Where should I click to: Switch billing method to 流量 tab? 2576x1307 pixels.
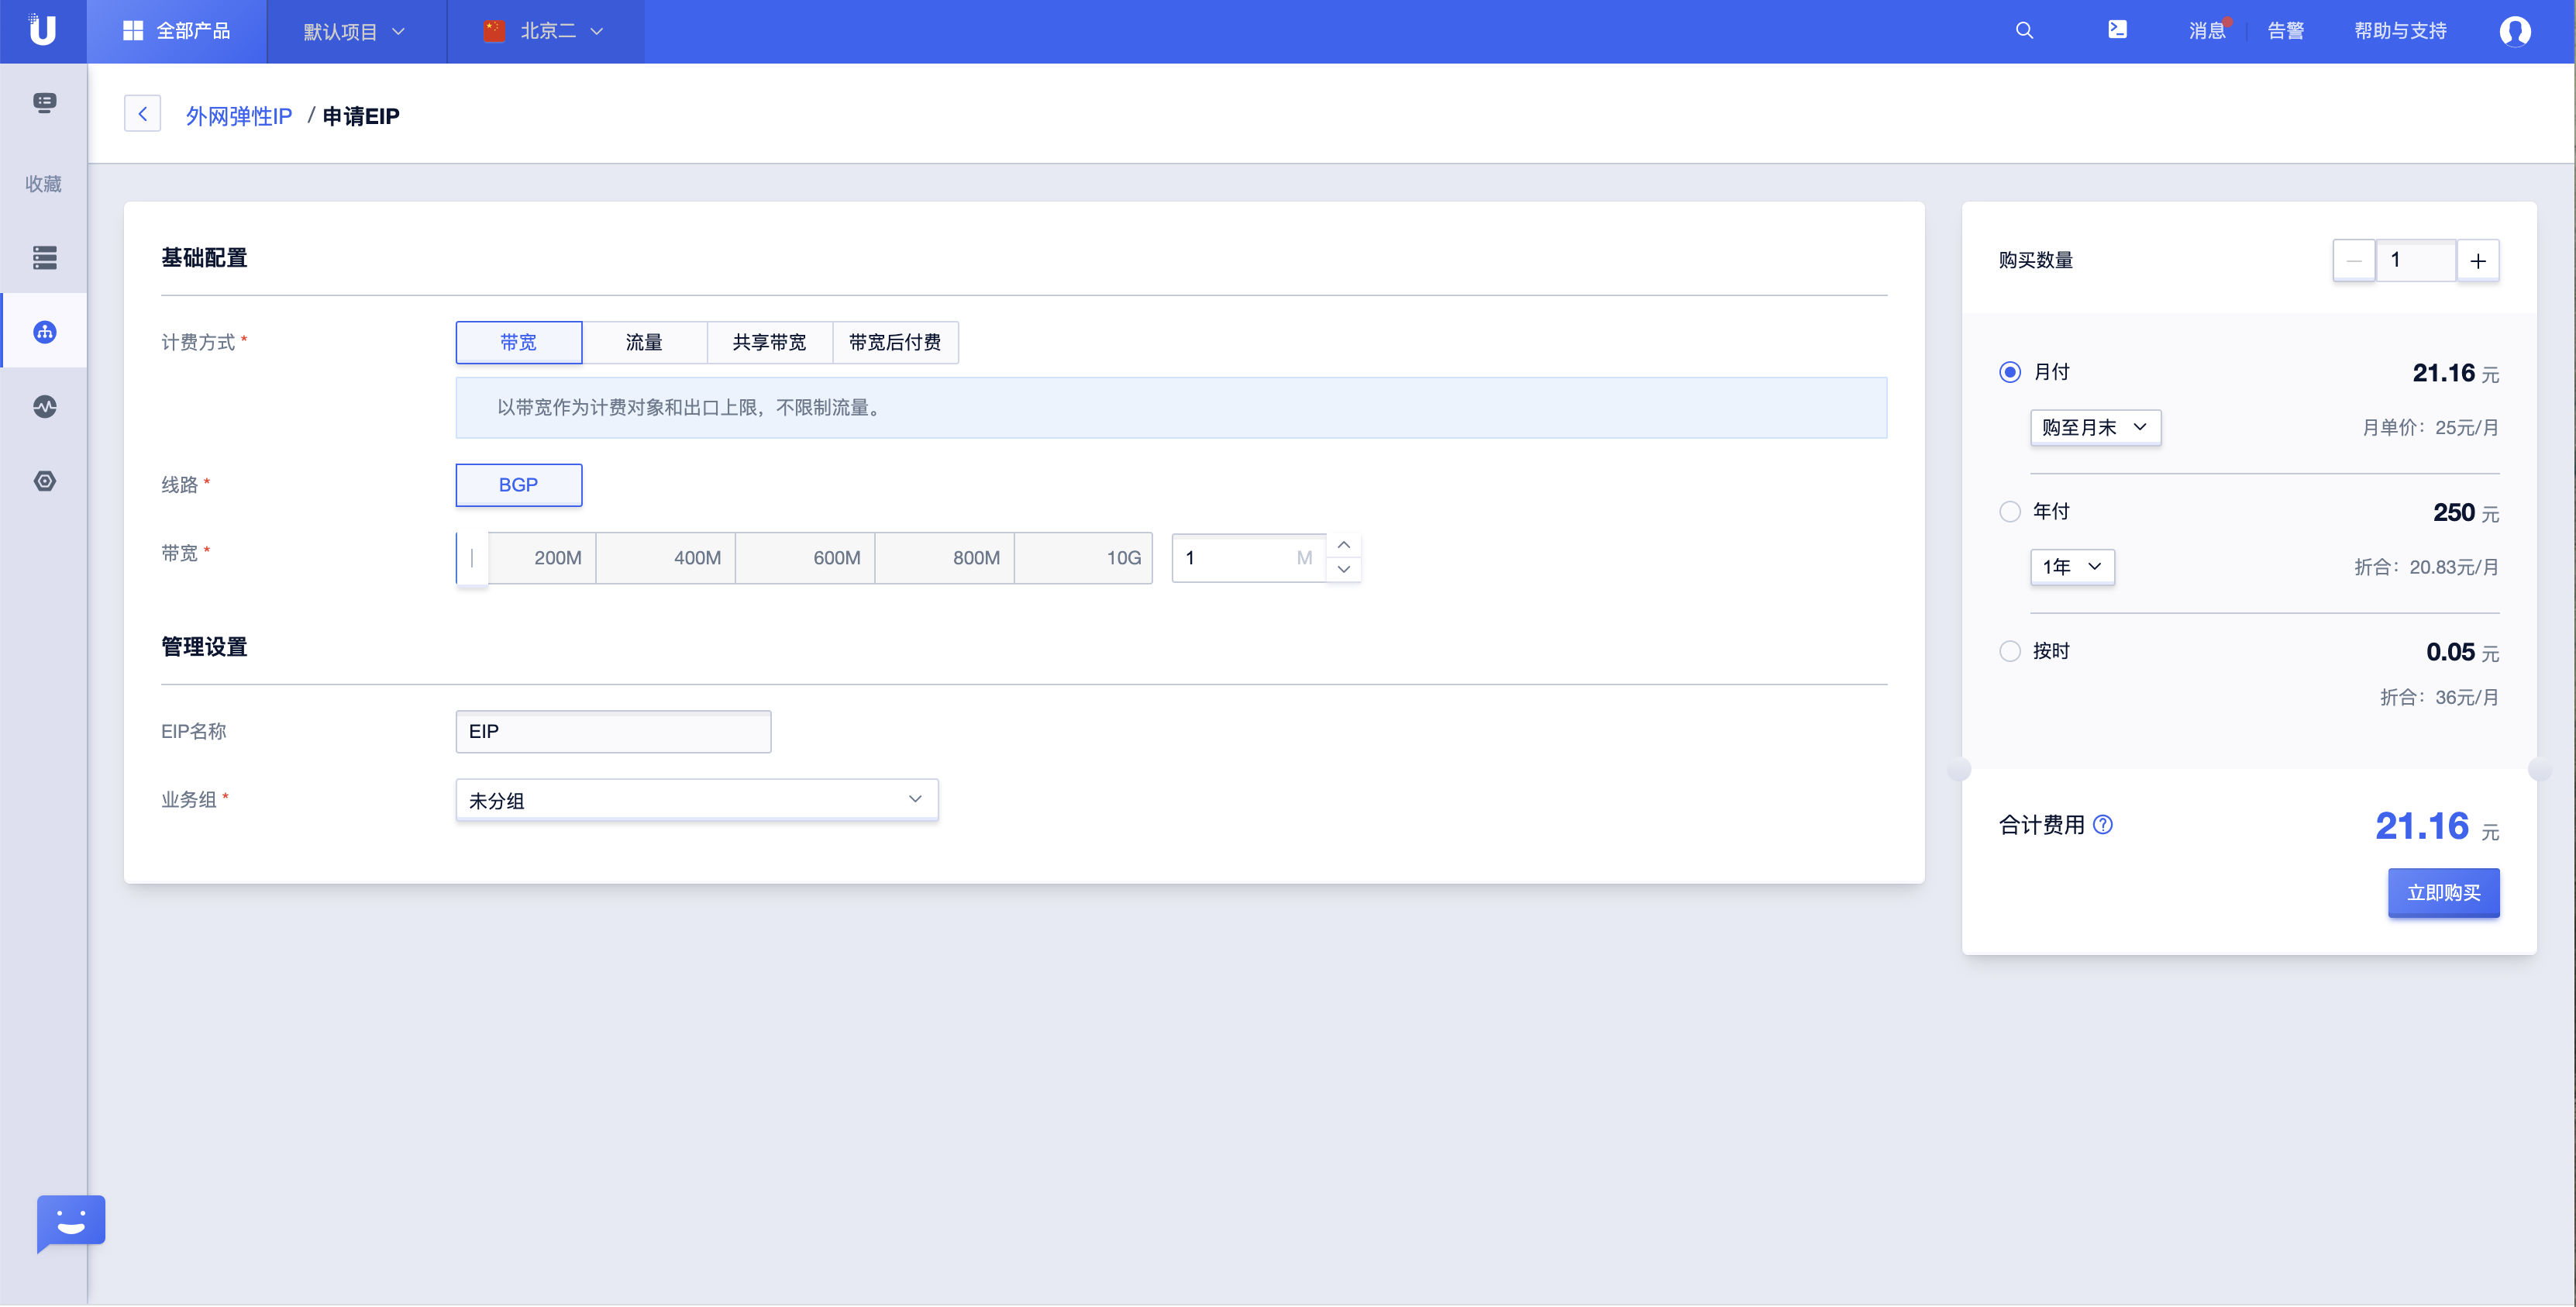point(644,343)
